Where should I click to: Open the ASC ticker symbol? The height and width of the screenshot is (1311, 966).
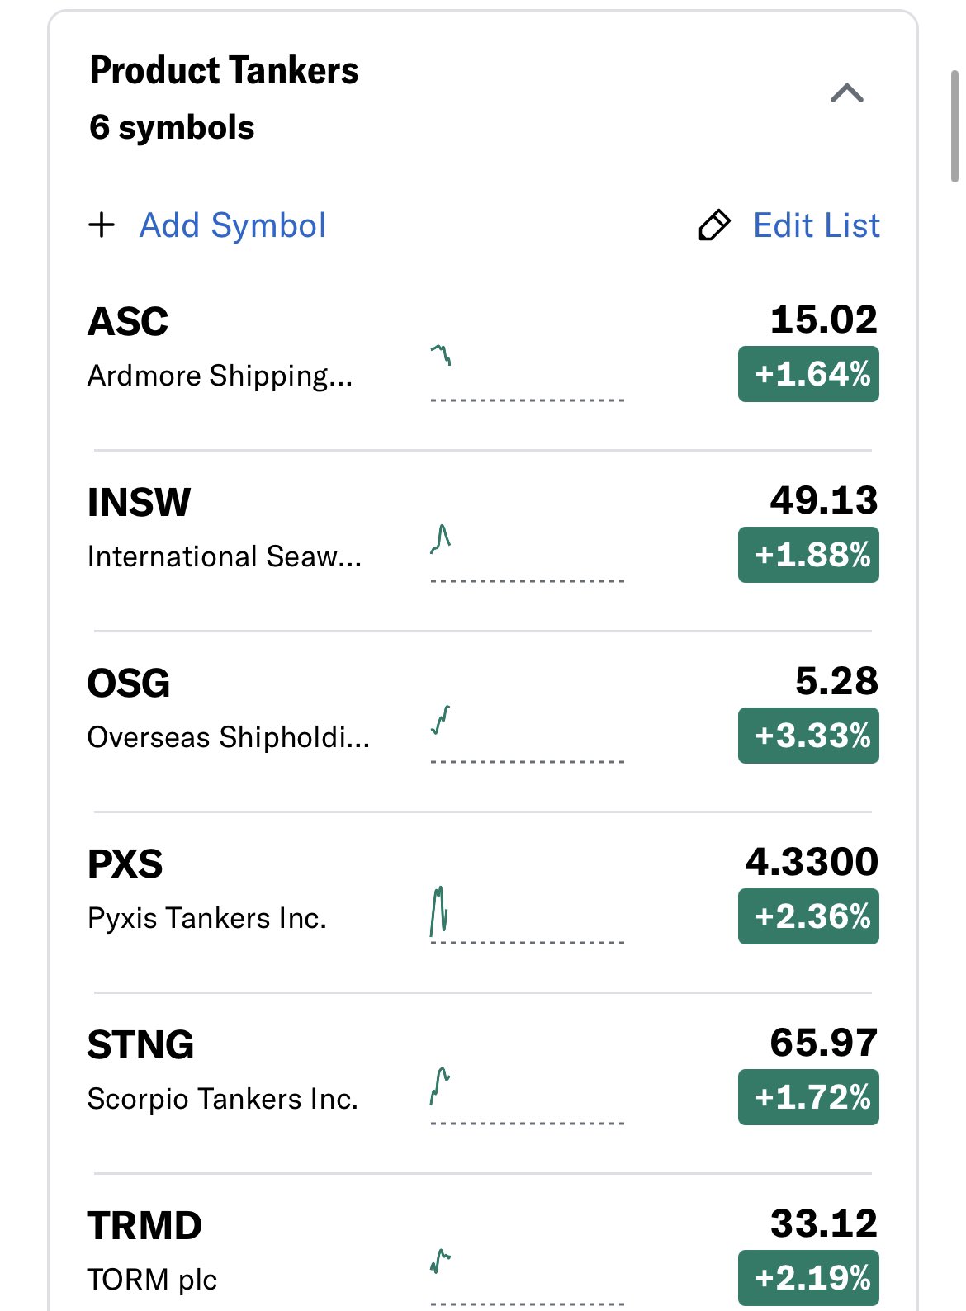click(128, 322)
